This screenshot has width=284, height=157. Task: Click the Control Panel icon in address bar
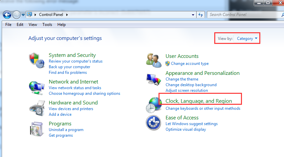click(29, 14)
